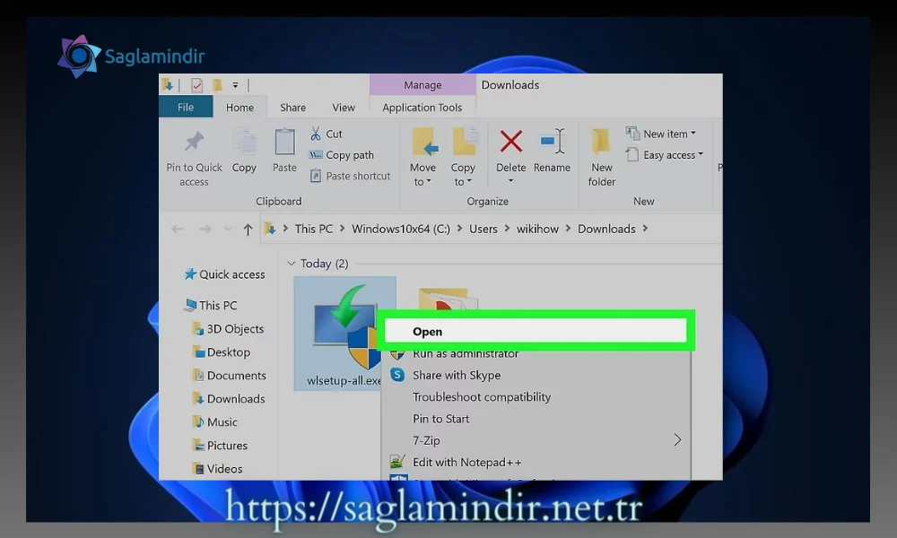Click the Copy icon in Clipboard group
This screenshot has height=538, width=897.
tap(244, 142)
